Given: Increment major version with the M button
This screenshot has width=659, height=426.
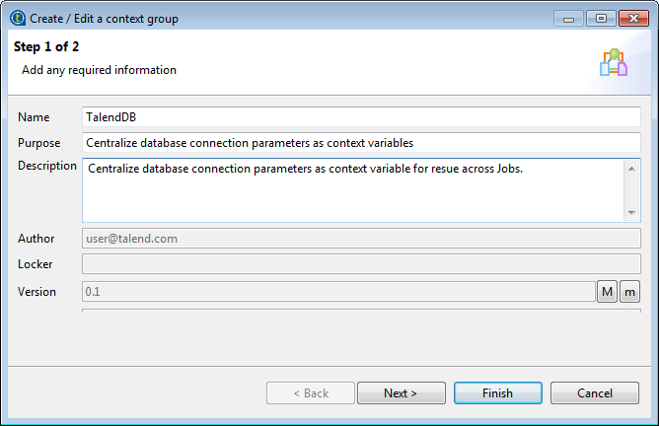Looking at the screenshot, I should coord(607,291).
